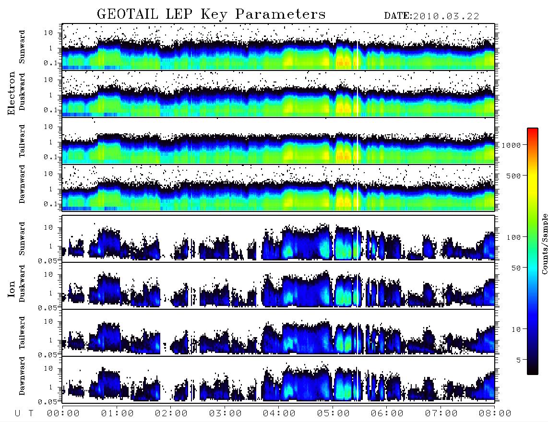Image resolution: width=548 pixels, height=422 pixels.
Task: Click the Electron "Dawnward" panel label
Action: click(x=22, y=184)
